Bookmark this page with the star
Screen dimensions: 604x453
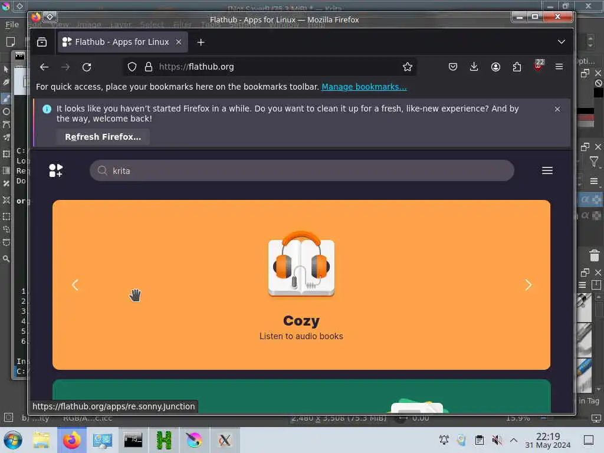[407, 67]
